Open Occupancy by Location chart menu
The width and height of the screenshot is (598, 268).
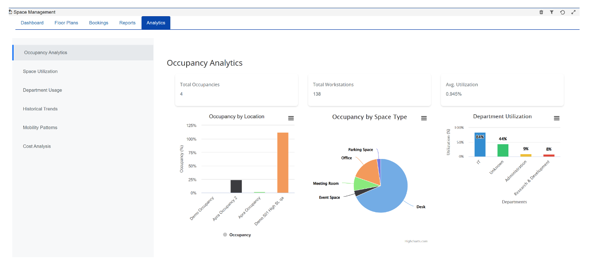point(291,118)
